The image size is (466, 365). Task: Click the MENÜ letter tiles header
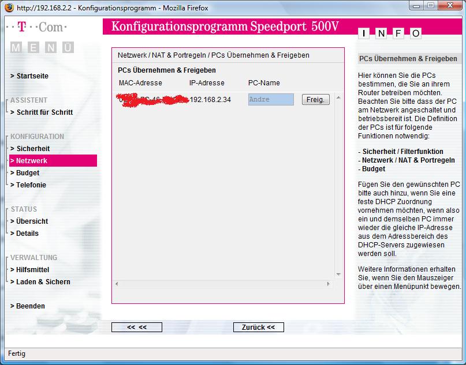point(42,47)
